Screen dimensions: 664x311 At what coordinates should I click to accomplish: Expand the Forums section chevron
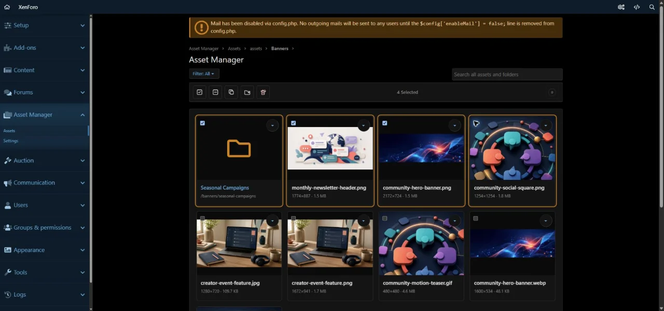82,93
